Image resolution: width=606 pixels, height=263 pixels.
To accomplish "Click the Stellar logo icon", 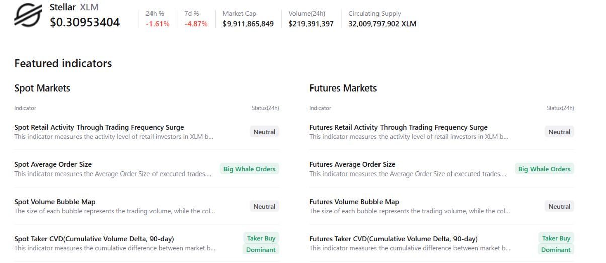I will point(28,15).
